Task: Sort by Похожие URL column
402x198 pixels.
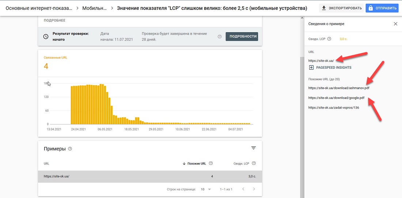Action: [x=196, y=164]
